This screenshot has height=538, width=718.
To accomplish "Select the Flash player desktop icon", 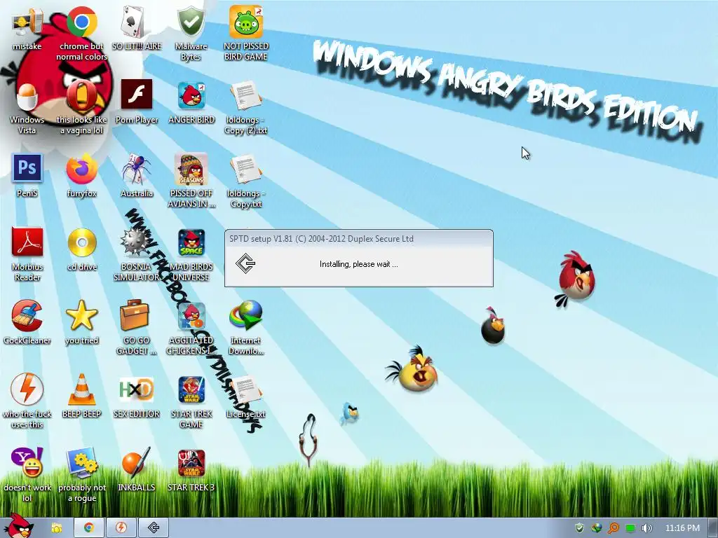I will [x=137, y=102].
